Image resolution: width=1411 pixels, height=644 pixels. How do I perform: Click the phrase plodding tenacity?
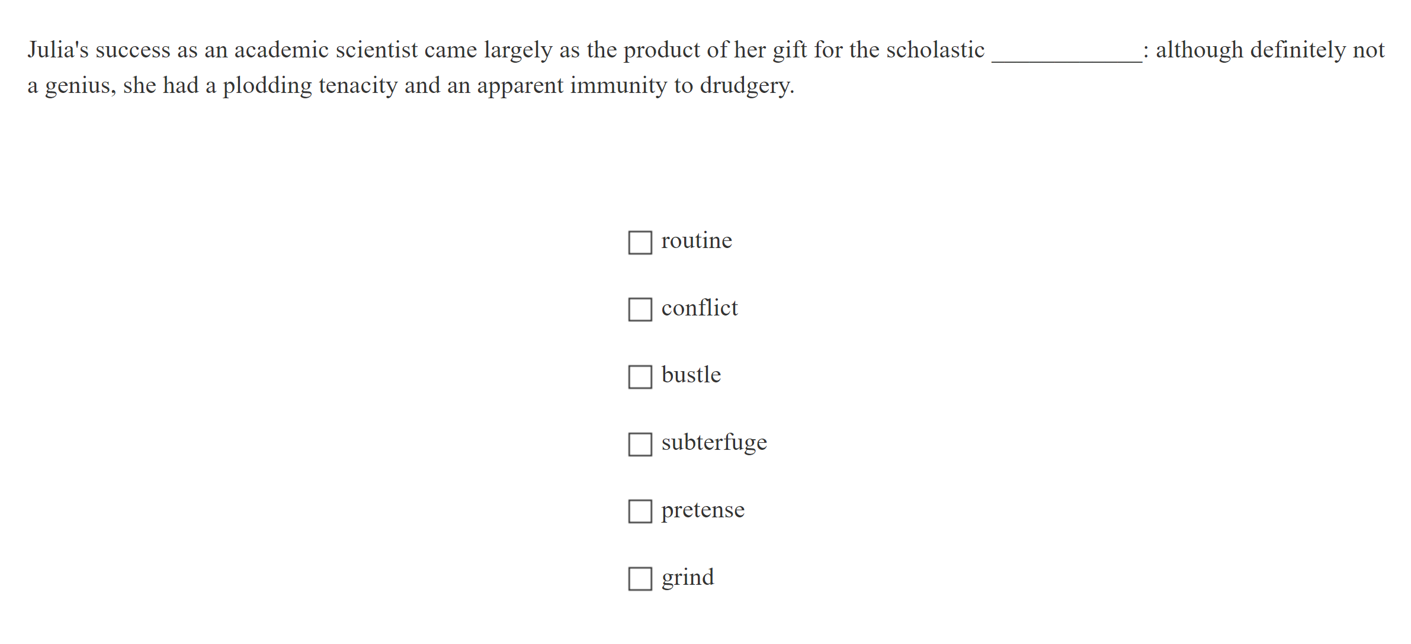point(314,85)
